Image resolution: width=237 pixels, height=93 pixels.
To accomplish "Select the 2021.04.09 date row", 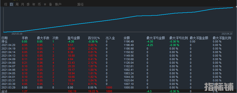I will (x=119, y=59).
